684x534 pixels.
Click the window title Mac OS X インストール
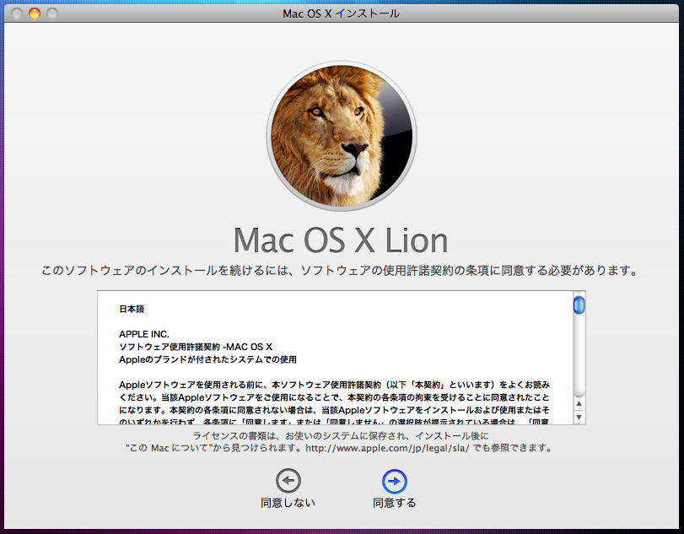pos(341,14)
